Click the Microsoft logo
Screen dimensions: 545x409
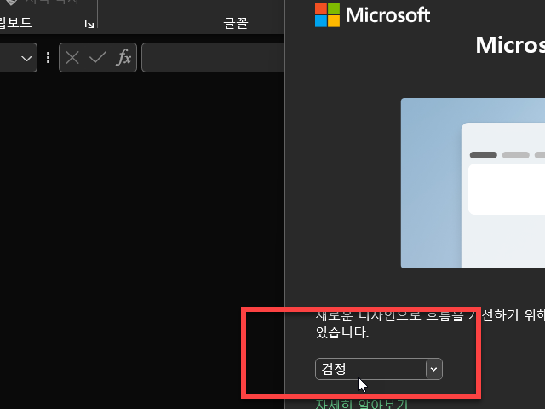pos(372,15)
